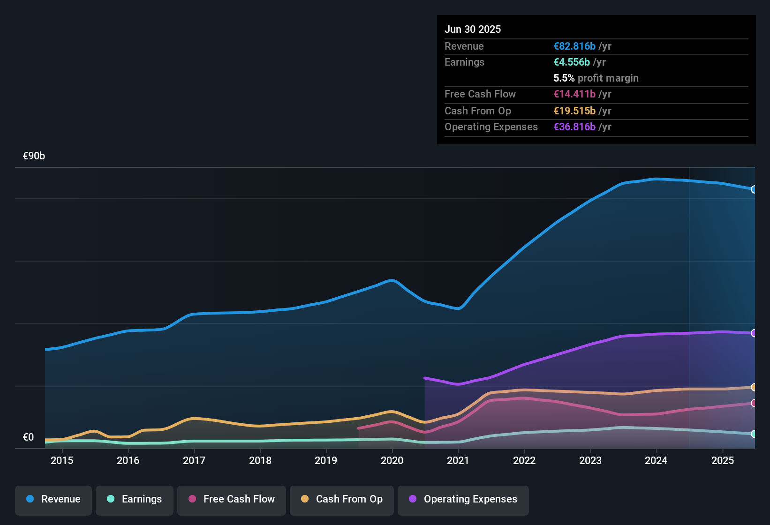Image resolution: width=770 pixels, height=525 pixels.
Task: Toggle the Revenue series visibility
Action: click(53, 499)
